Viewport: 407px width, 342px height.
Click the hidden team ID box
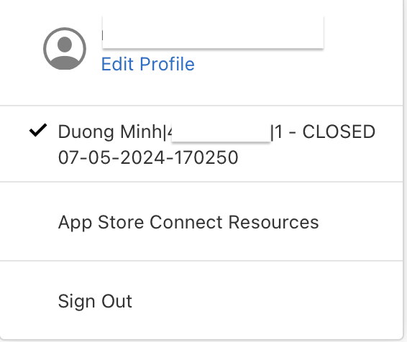(x=221, y=133)
